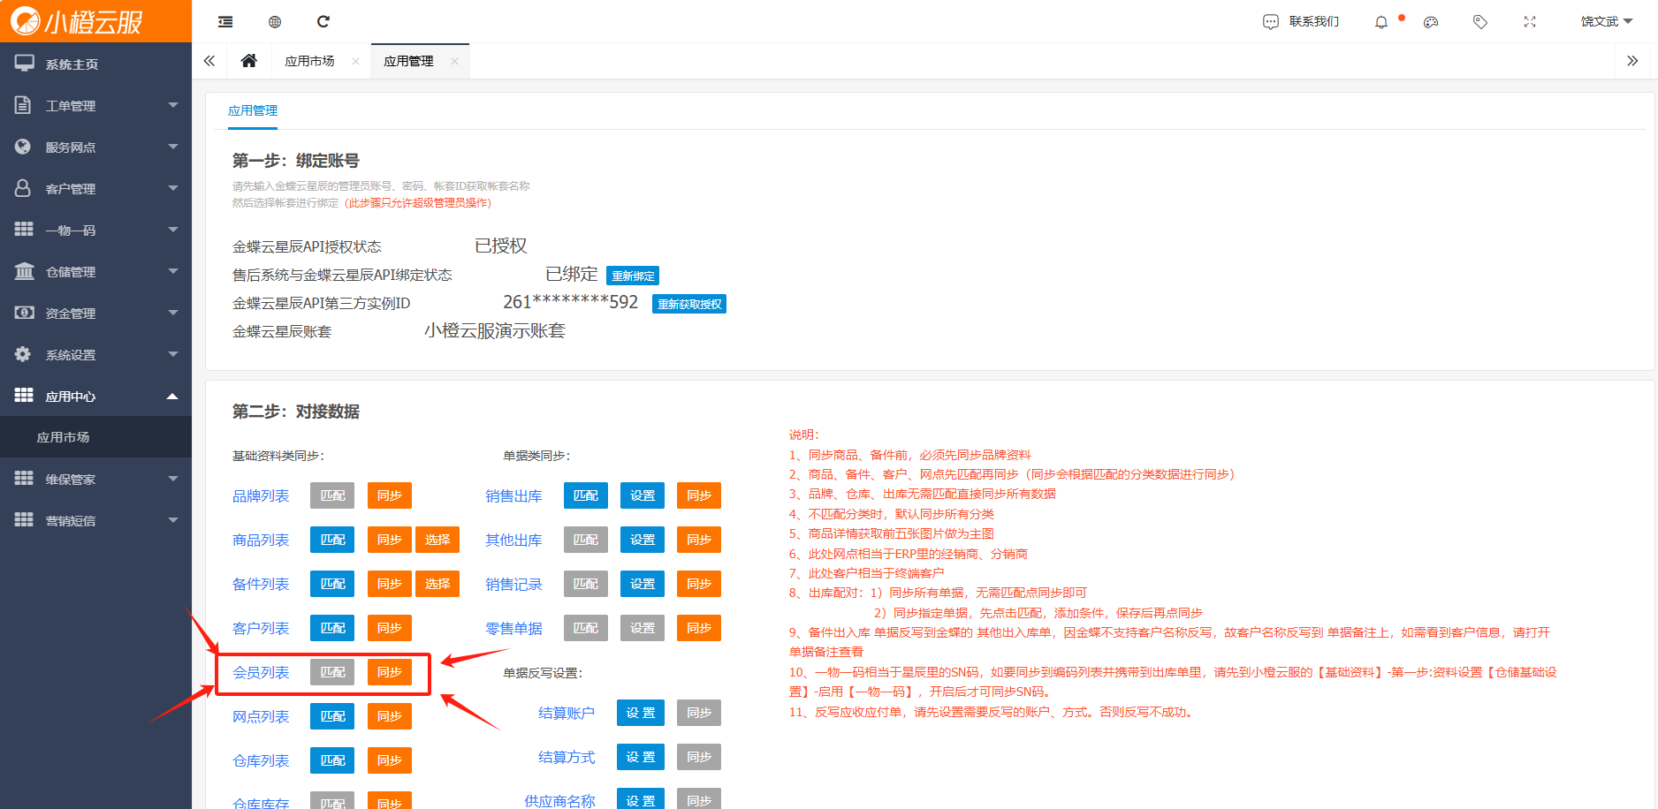Click the 应用中心 grid icon
This screenshot has width=1658, height=809.
pos(24,396)
